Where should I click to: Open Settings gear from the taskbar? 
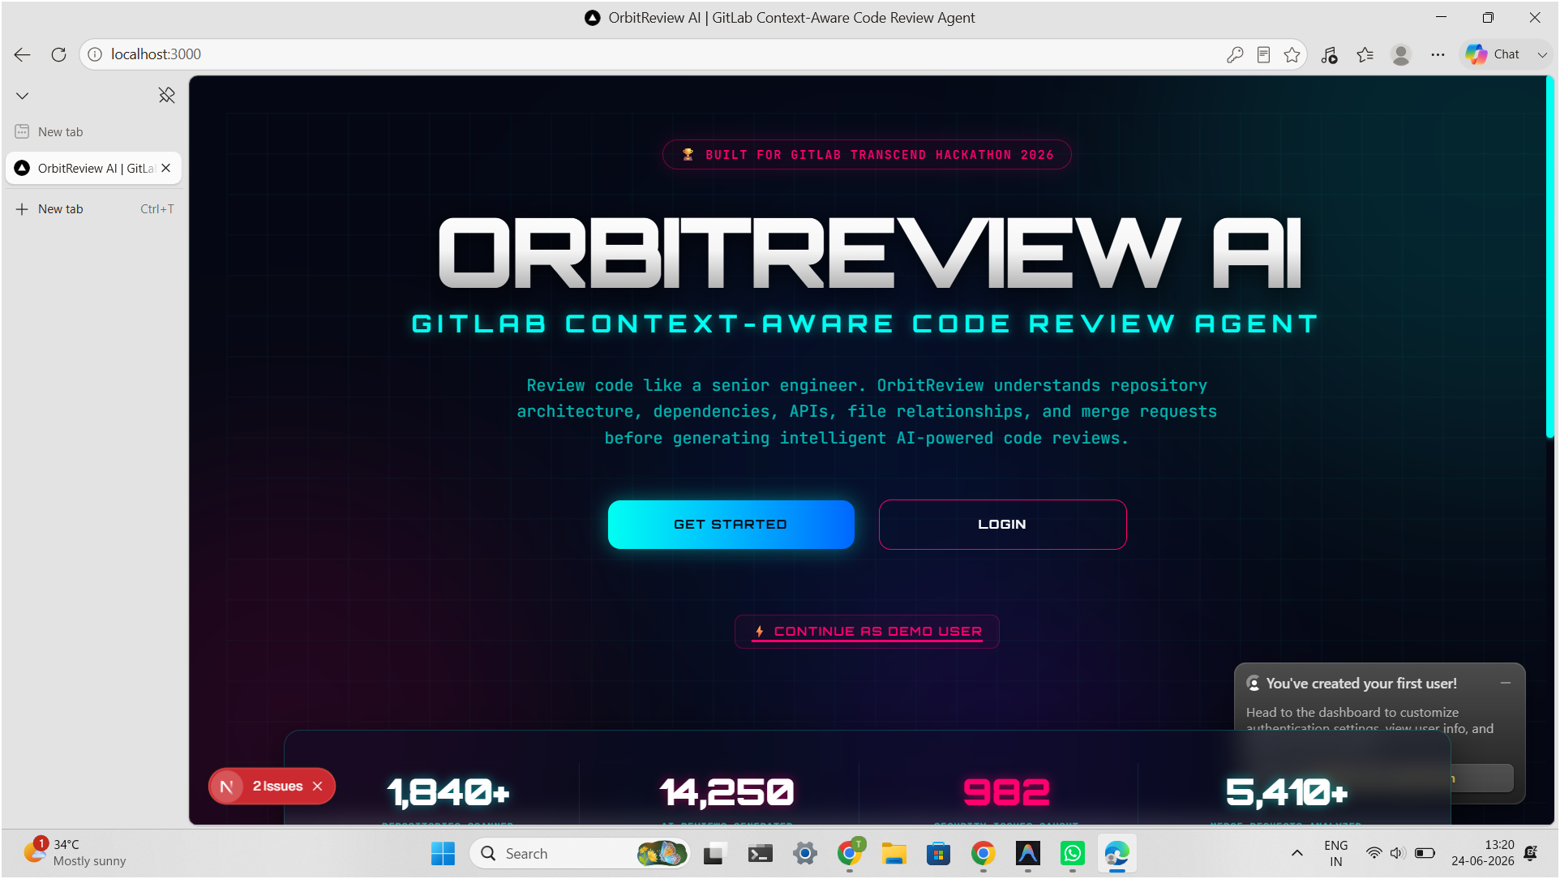[x=805, y=853]
